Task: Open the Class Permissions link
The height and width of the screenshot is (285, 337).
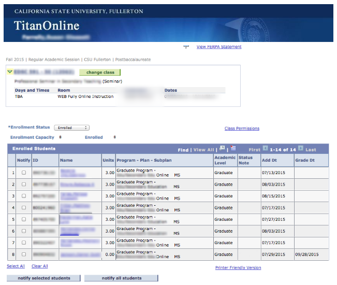Action: 242,129
